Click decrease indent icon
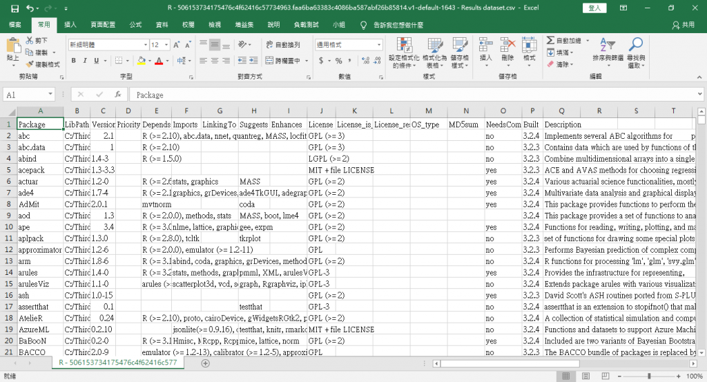 (242, 60)
